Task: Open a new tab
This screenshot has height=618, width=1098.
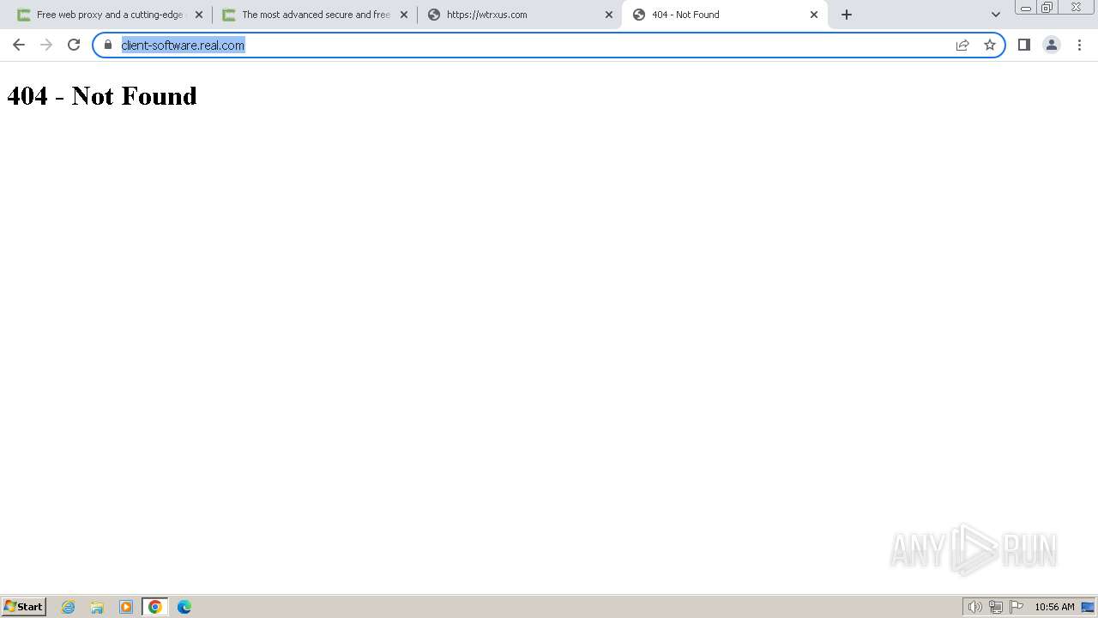Action: [x=847, y=15]
